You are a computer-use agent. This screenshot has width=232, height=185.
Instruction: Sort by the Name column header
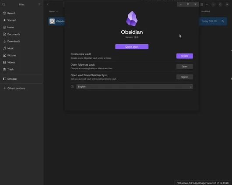point(52,11)
